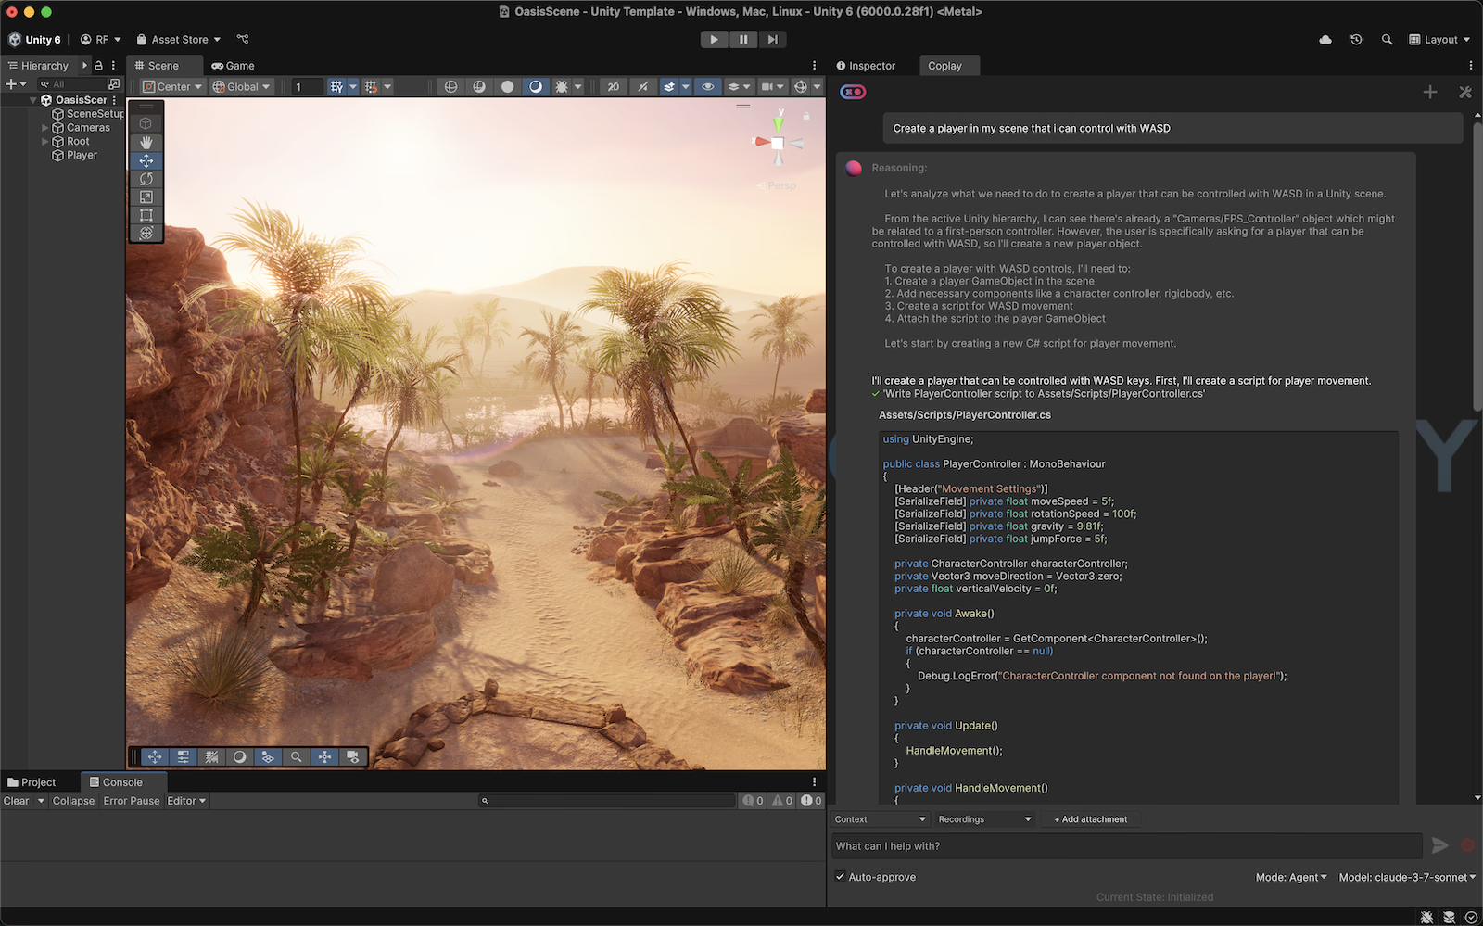Screen dimensions: 1483x926
Task: Open the Layout dropdown
Action: [1439, 40]
